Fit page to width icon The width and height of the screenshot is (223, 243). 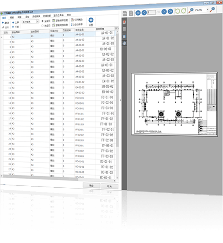pyautogui.click(x=125, y=13)
